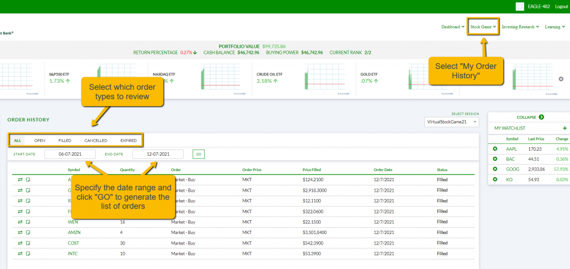570x269 pixels.
Task: Sort by the Price Filled column header
Action: [312, 170]
